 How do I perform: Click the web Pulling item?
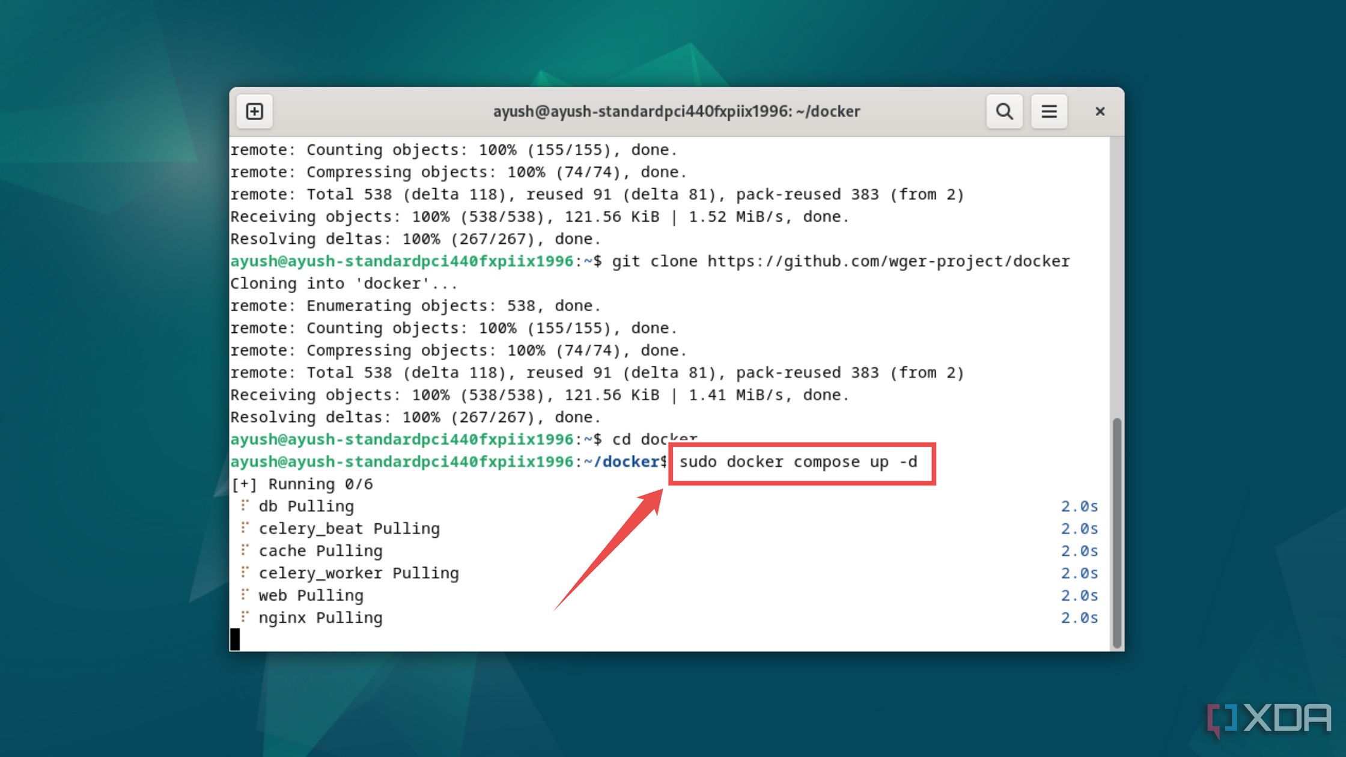pos(309,594)
